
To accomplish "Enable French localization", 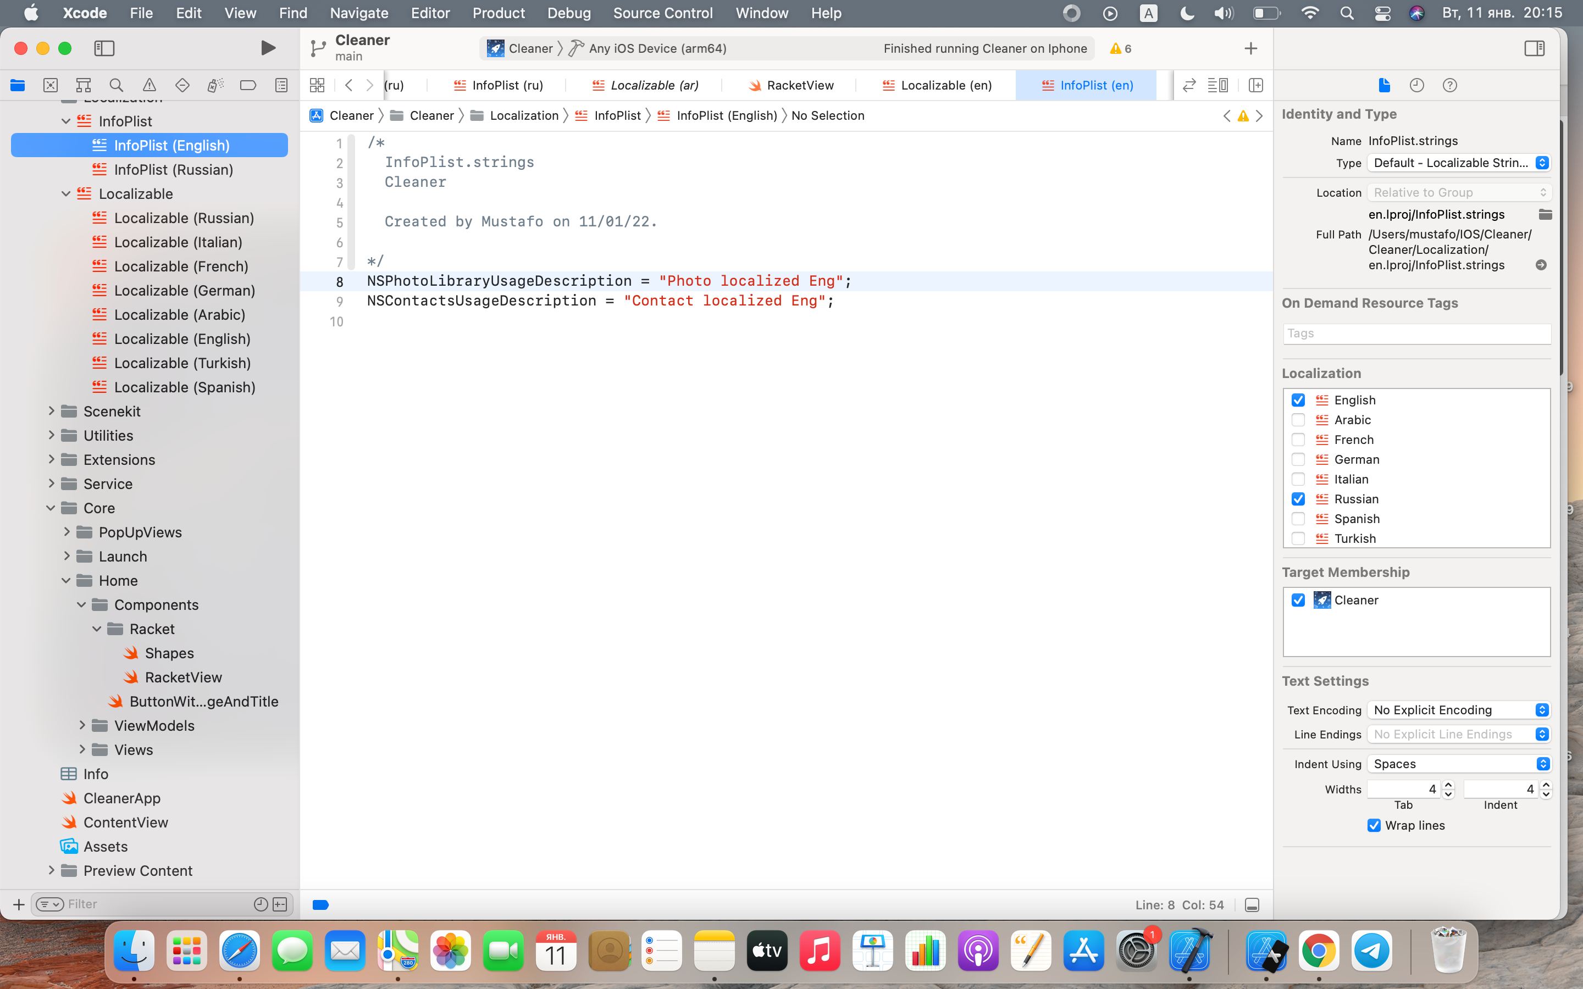I will point(1298,440).
